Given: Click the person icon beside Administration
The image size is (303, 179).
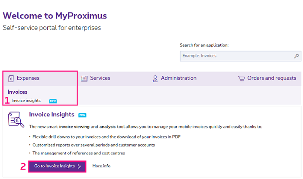Looking at the screenshot, I should pos(155,78).
